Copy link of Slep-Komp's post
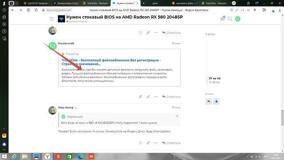 (x=148, y=143)
